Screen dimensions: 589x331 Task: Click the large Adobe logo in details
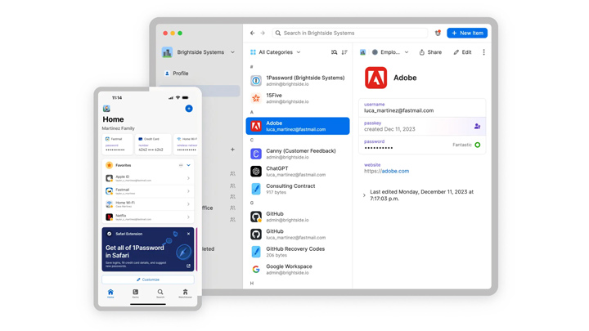point(375,78)
